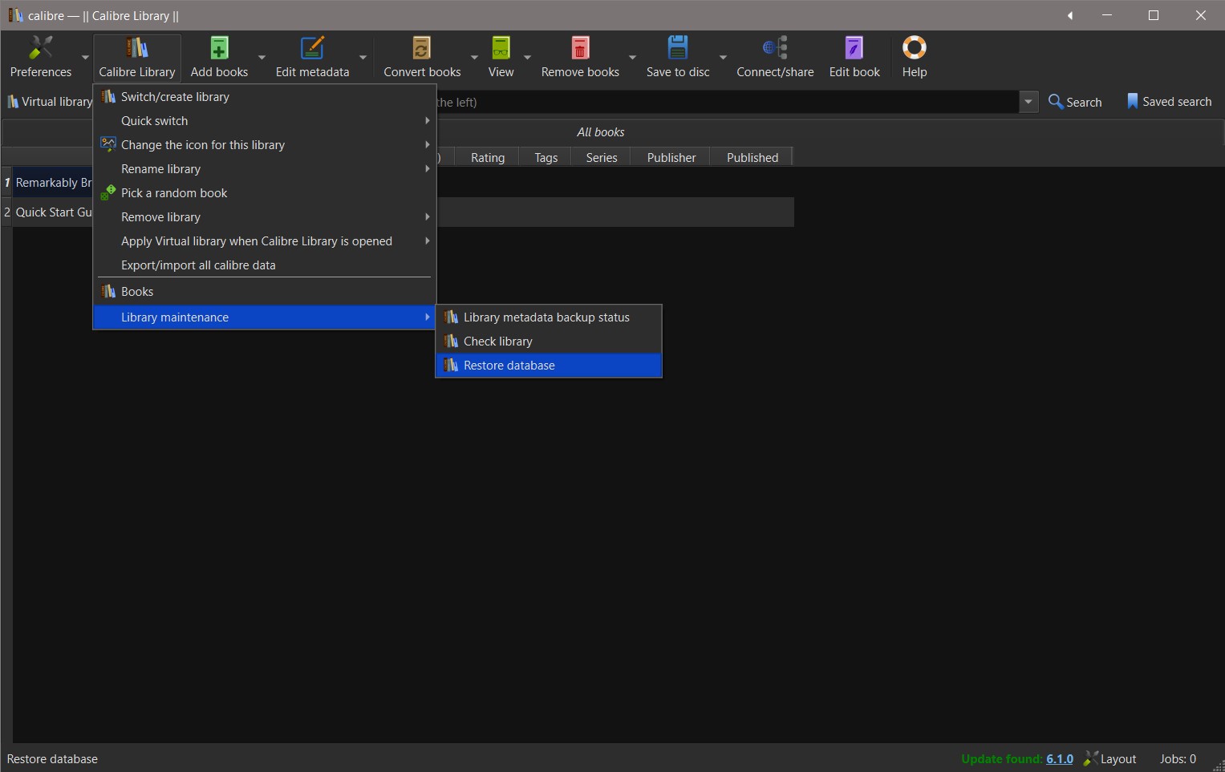1225x772 pixels.
Task: Sort by the Tags column header
Action: [546, 158]
